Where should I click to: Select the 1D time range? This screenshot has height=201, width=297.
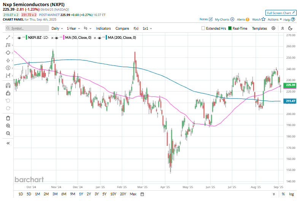pyautogui.click(x=21, y=194)
